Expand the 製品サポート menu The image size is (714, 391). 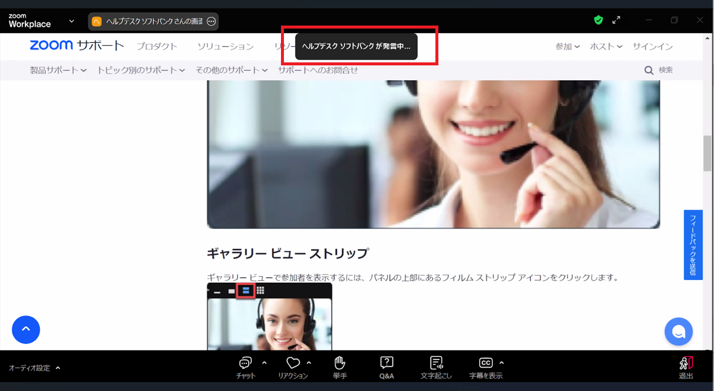58,70
